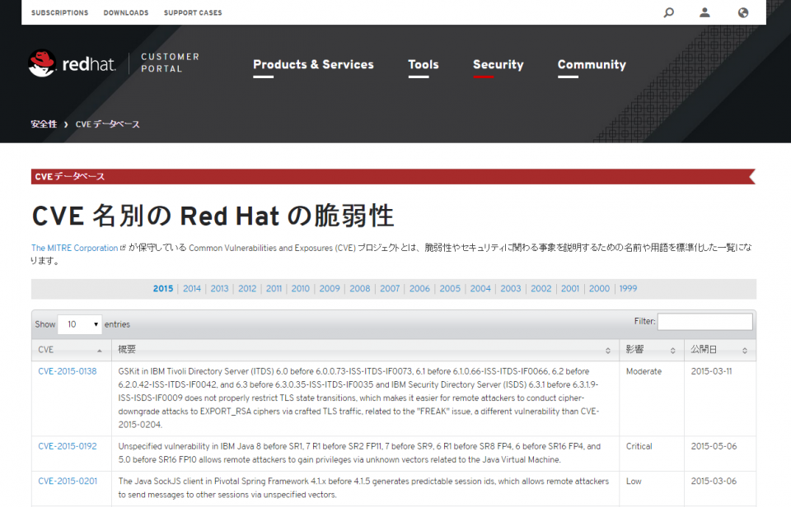
Task: Click inside the Filter input box
Action: point(704,321)
